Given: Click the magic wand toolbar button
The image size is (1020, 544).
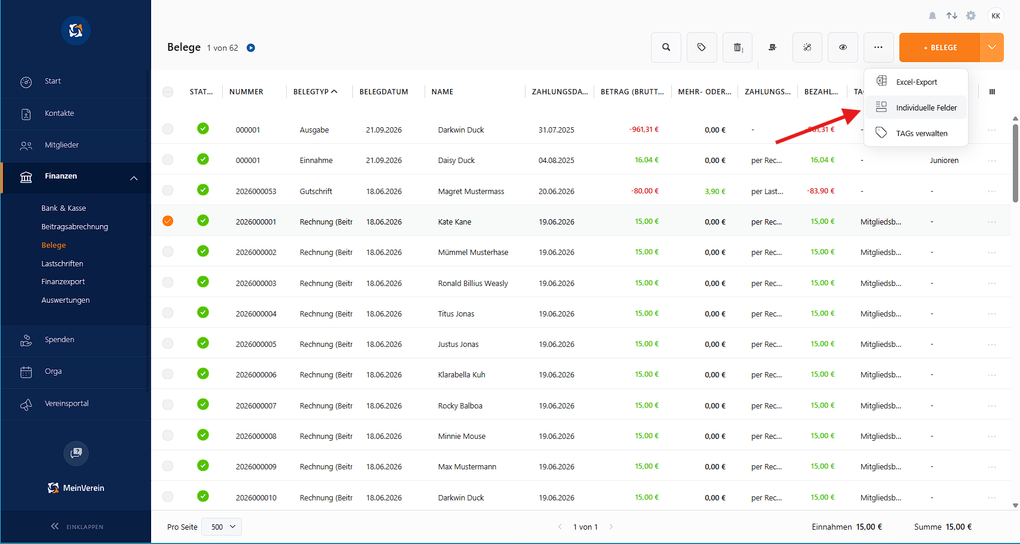Looking at the screenshot, I should (807, 47).
